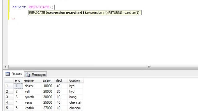Select the salary column header

point(48,80)
